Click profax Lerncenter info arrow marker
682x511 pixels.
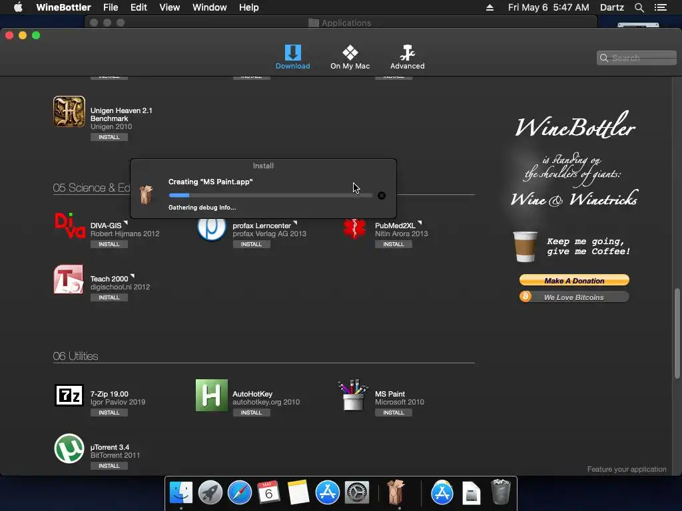point(295,222)
